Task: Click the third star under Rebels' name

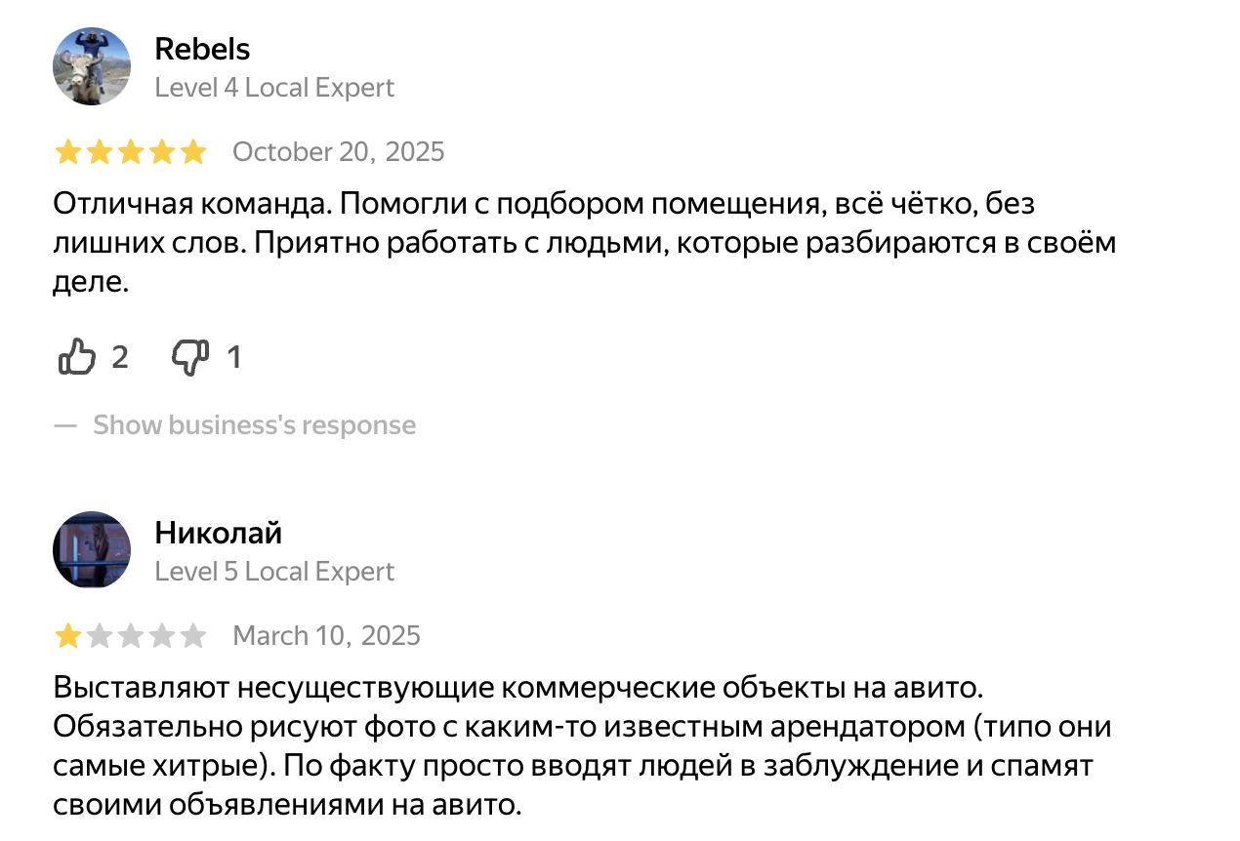Action: pyautogui.click(x=132, y=151)
